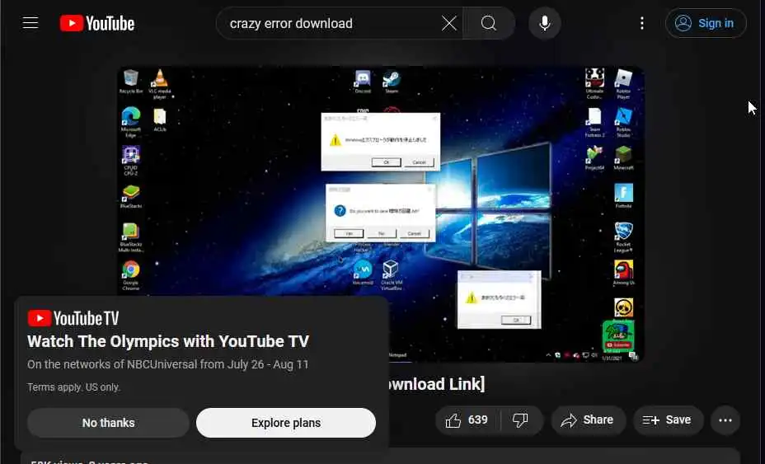The image size is (765, 464).
Task: Click OK in the video's bottom-right warning dialog
Action: (516, 320)
